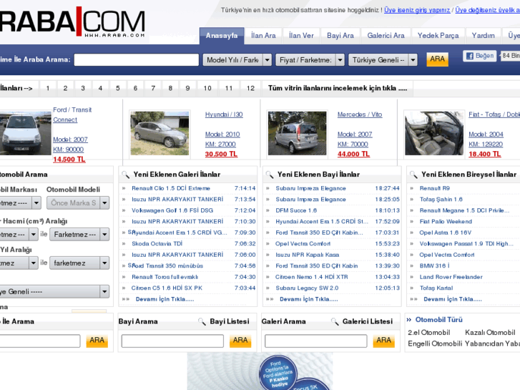520x390 pixels.
Task: Open the Hyundai i30 listing photo
Action: click(x=160, y=133)
